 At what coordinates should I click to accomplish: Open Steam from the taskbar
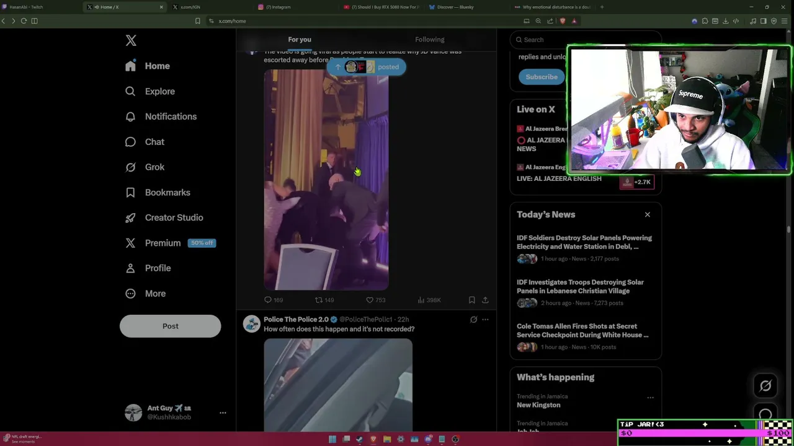tap(360, 439)
